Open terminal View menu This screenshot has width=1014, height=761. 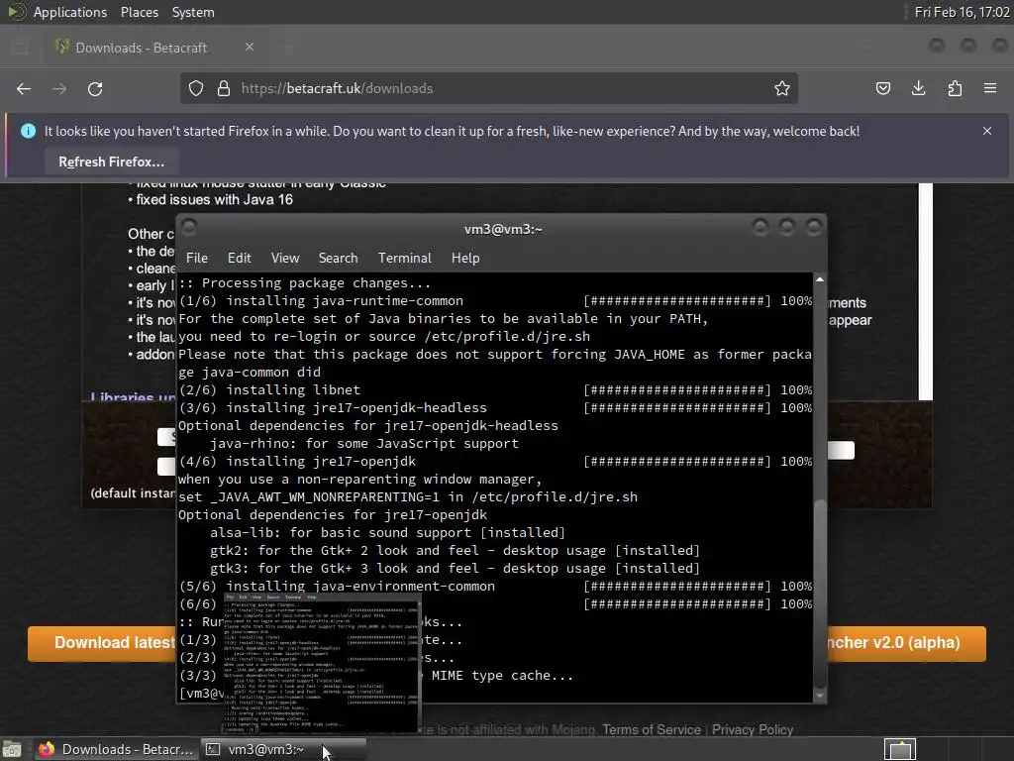pyautogui.click(x=284, y=259)
